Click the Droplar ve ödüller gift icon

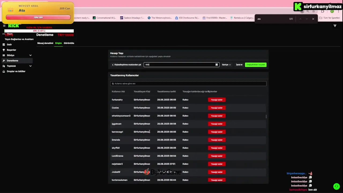click(x=4, y=71)
